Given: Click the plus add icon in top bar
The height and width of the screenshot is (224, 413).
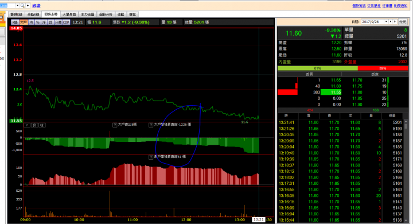Looking at the screenshot, I should pos(28,6).
